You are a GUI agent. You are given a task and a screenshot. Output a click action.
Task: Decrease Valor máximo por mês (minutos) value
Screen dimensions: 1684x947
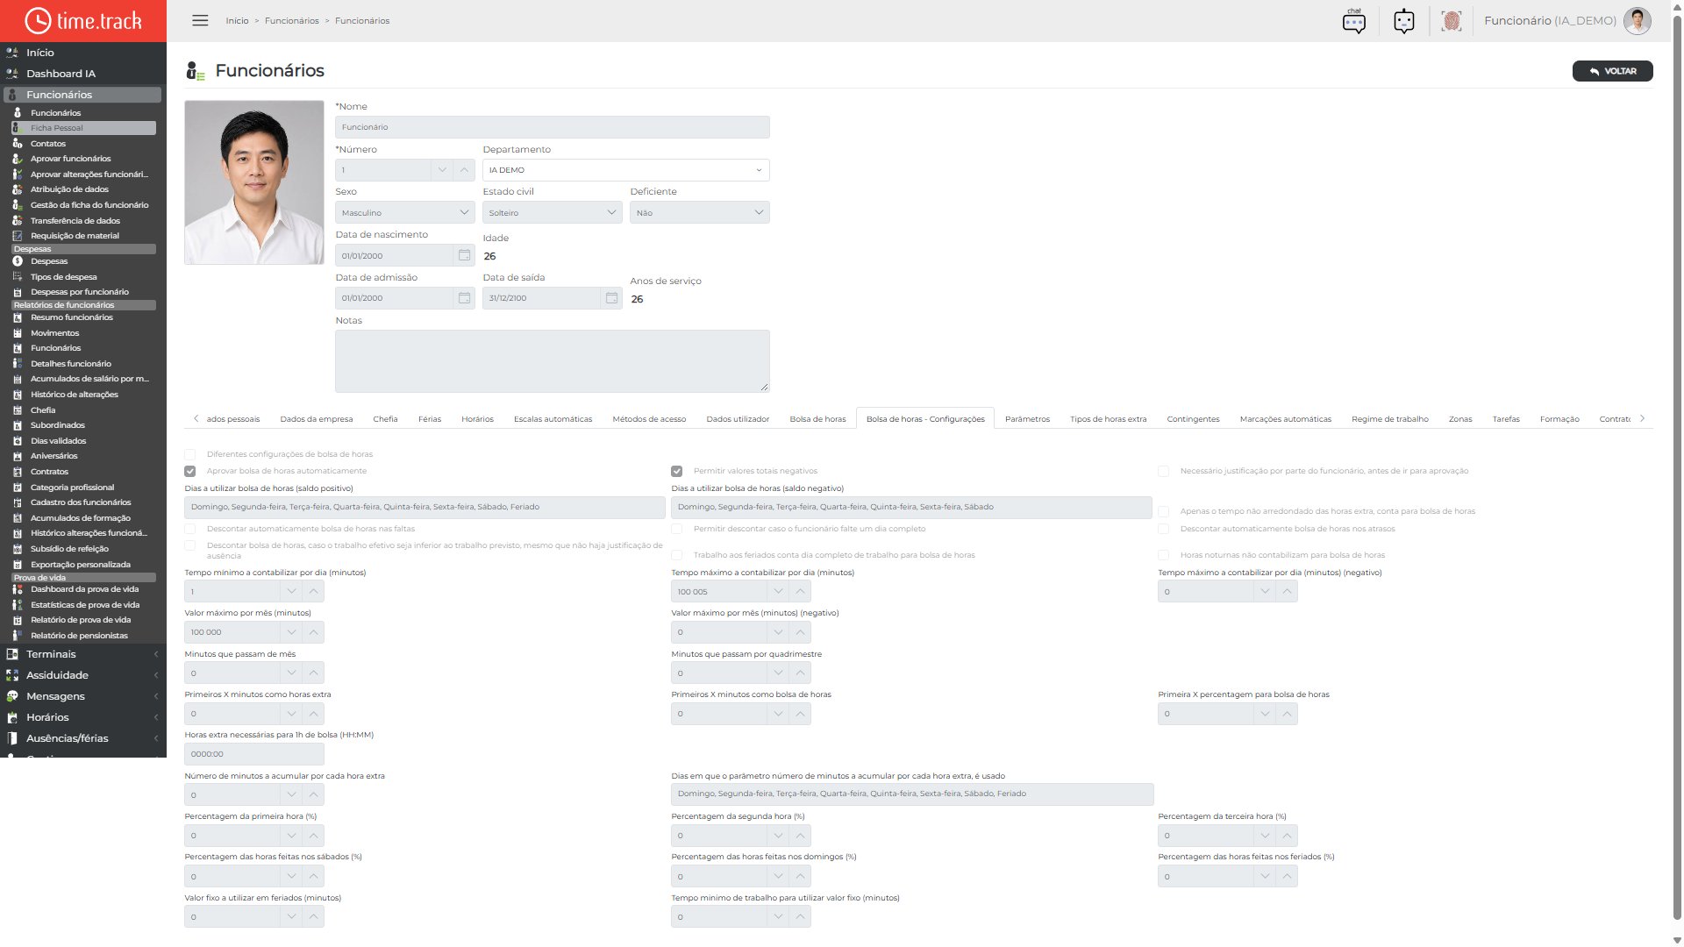coord(291,632)
